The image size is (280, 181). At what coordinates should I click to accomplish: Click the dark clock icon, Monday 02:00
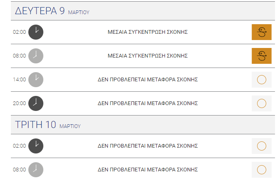[36, 32]
